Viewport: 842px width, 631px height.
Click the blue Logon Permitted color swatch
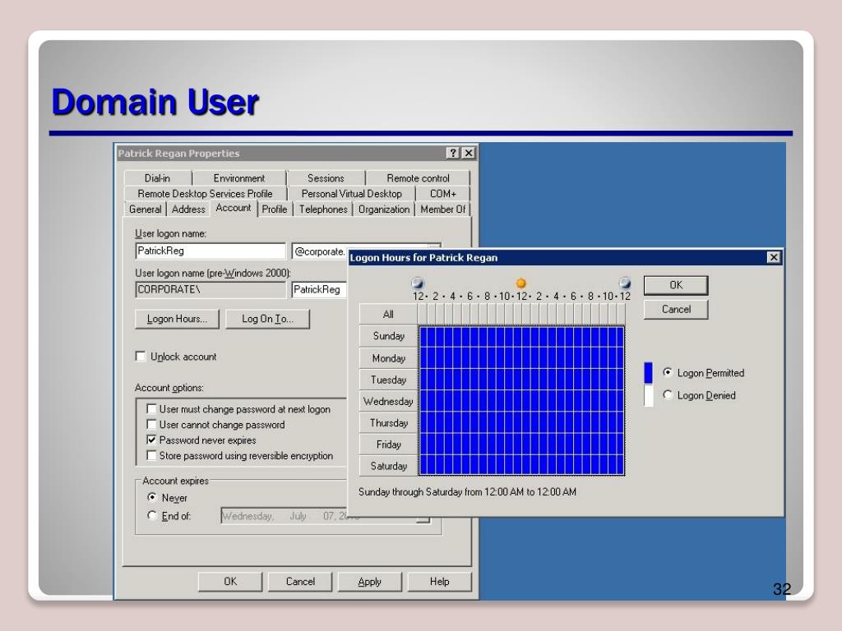tap(648, 373)
